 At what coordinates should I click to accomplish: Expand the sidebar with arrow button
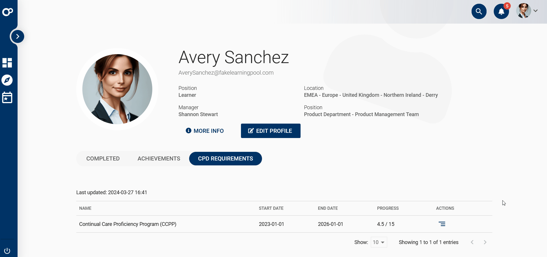[x=18, y=37]
